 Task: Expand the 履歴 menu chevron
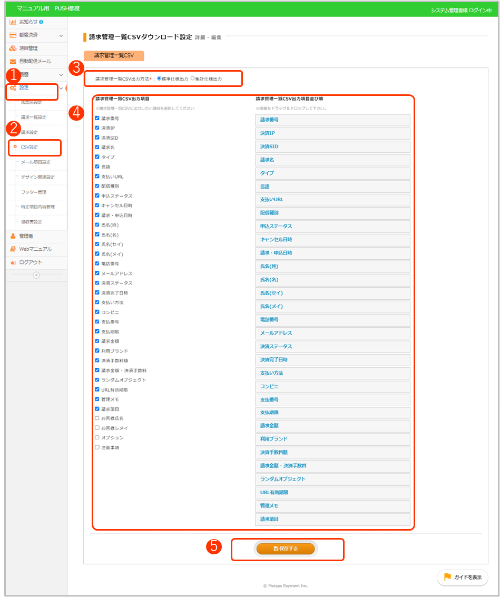click(x=61, y=75)
